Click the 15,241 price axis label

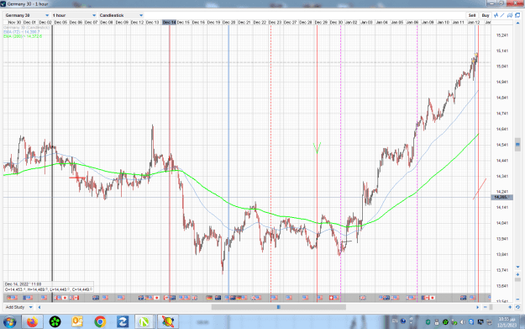pos(501,35)
